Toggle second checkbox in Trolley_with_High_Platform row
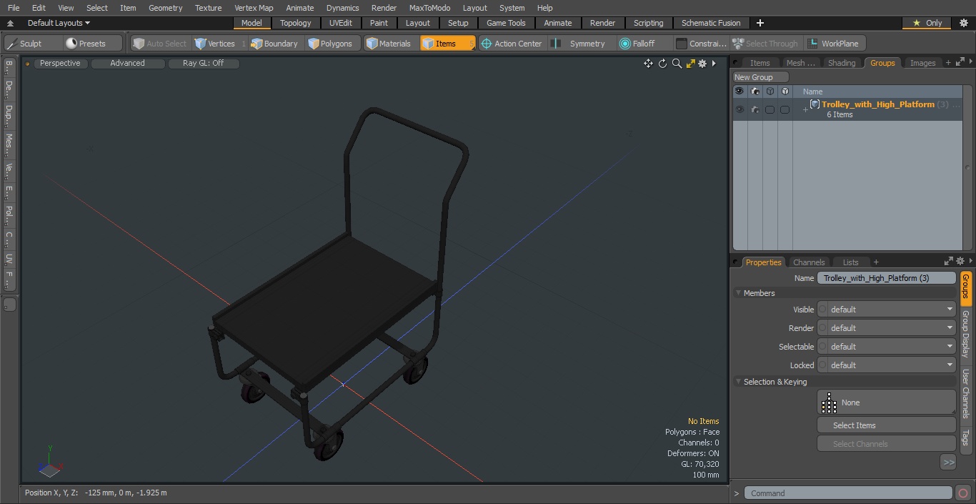Screen dimensions: 976x504 [785, 109]
